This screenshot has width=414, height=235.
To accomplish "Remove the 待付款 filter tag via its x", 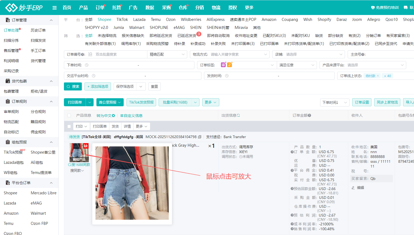I will (x=378, y=76).
